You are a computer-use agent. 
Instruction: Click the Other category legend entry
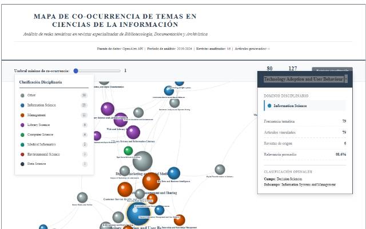[x=53, y=96]
